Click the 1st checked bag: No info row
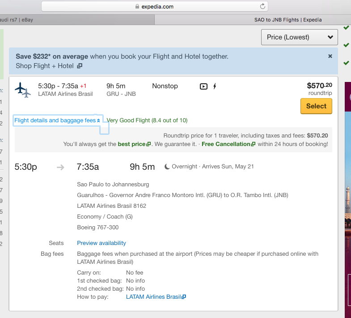This screenshot has width=351, height=318. tap(111, 281)
